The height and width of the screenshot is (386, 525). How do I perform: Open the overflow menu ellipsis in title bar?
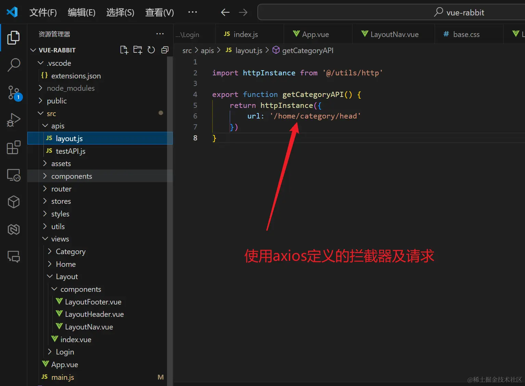tap(193, 12)
